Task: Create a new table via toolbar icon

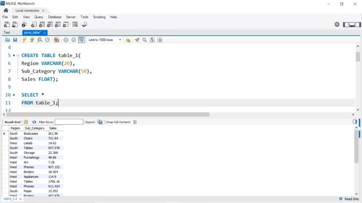Action: (x=42, y=24)
